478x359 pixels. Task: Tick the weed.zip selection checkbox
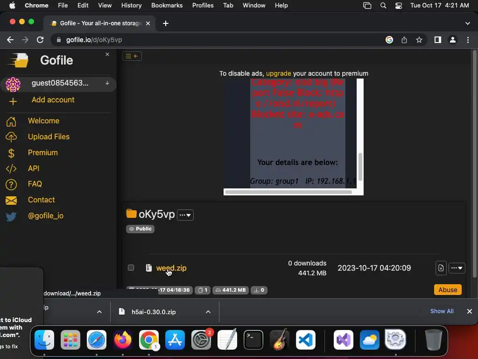pos(131,268)
